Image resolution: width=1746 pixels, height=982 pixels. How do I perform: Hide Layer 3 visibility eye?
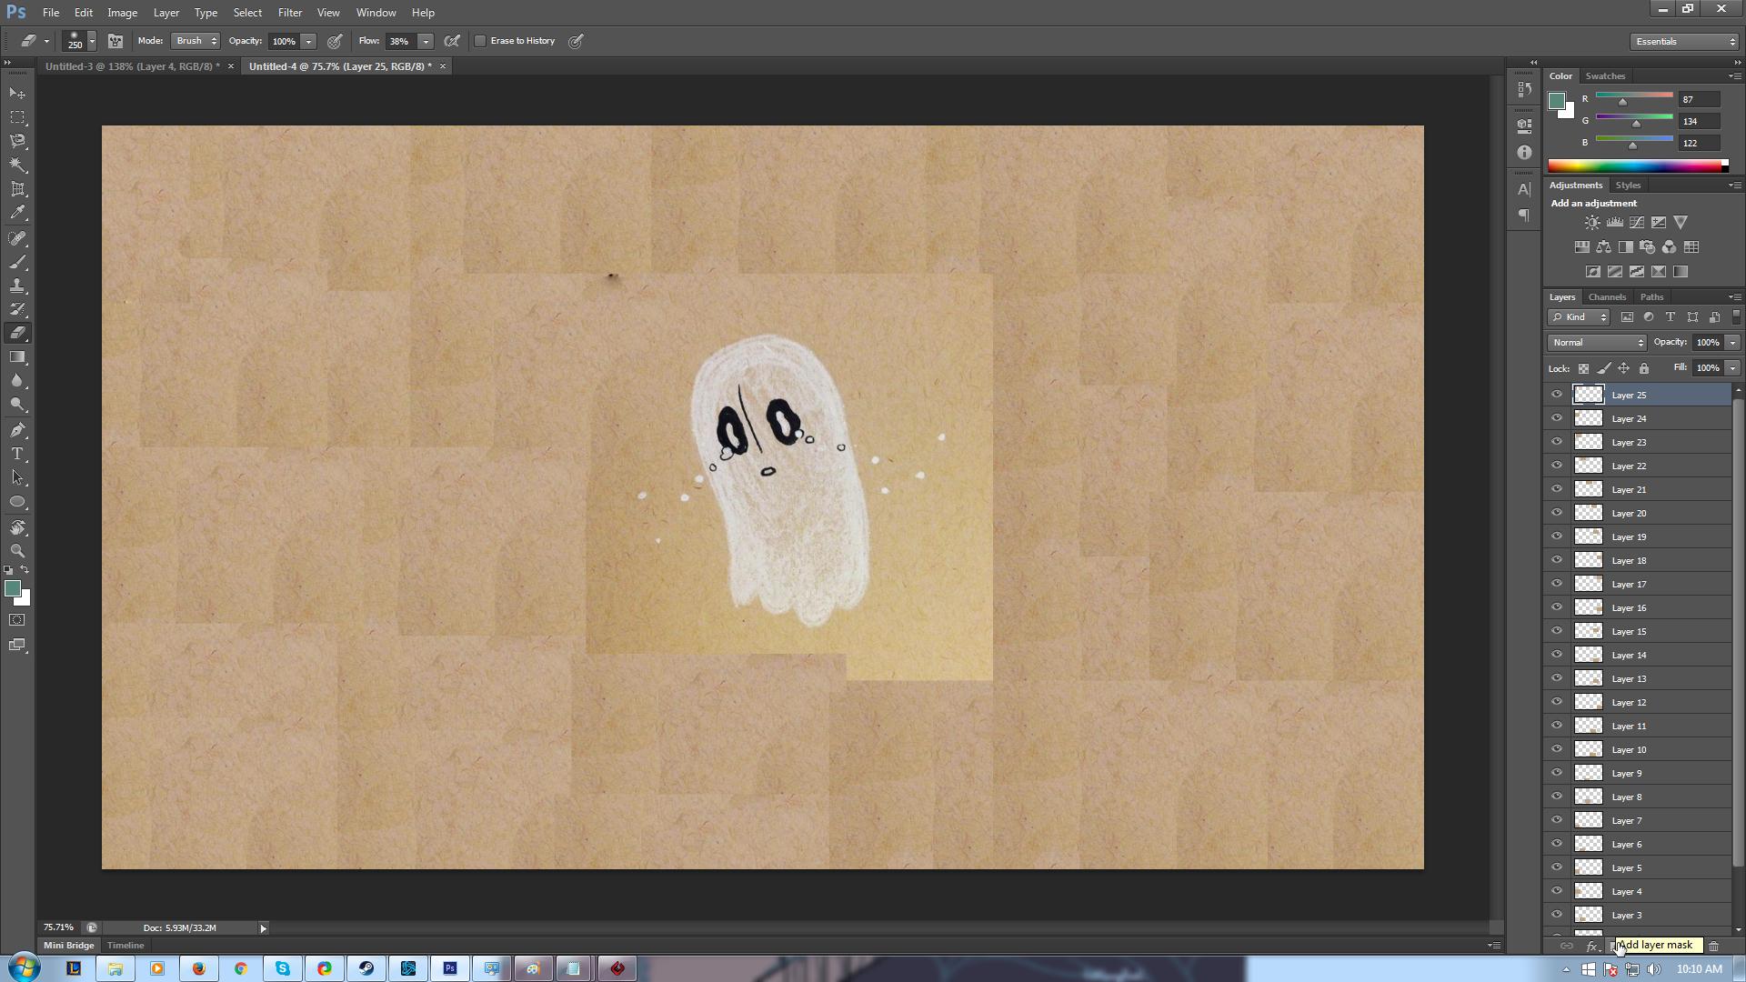pos(1557,915)
